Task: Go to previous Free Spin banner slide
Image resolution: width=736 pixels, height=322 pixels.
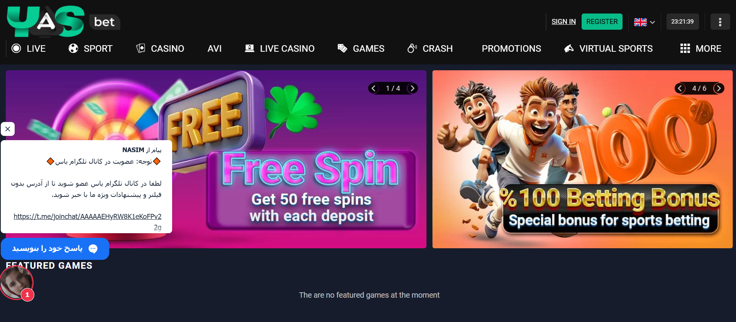Action: pos(373,88)
